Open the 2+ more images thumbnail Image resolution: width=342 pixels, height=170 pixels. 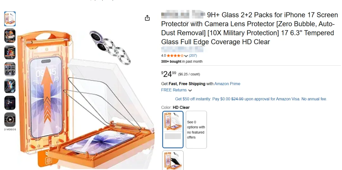[10, 103]
